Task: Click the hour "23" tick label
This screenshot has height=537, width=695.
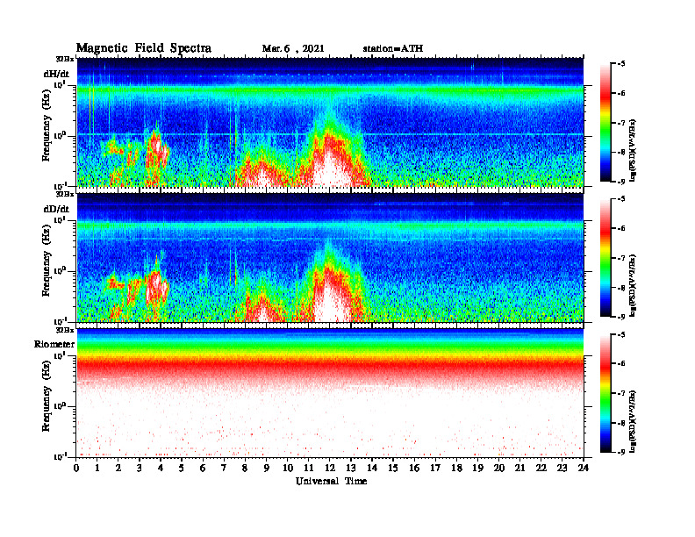Action: tap(562, 468)
